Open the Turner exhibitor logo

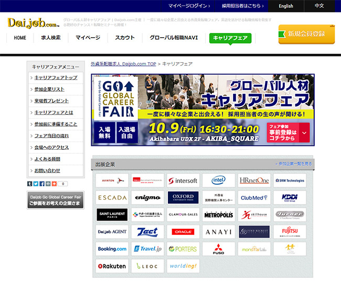point(290,215)
